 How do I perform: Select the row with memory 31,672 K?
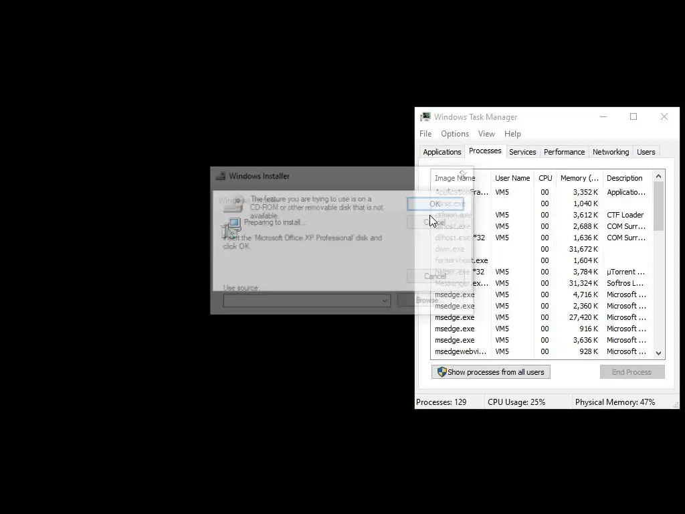click(542, 249)
